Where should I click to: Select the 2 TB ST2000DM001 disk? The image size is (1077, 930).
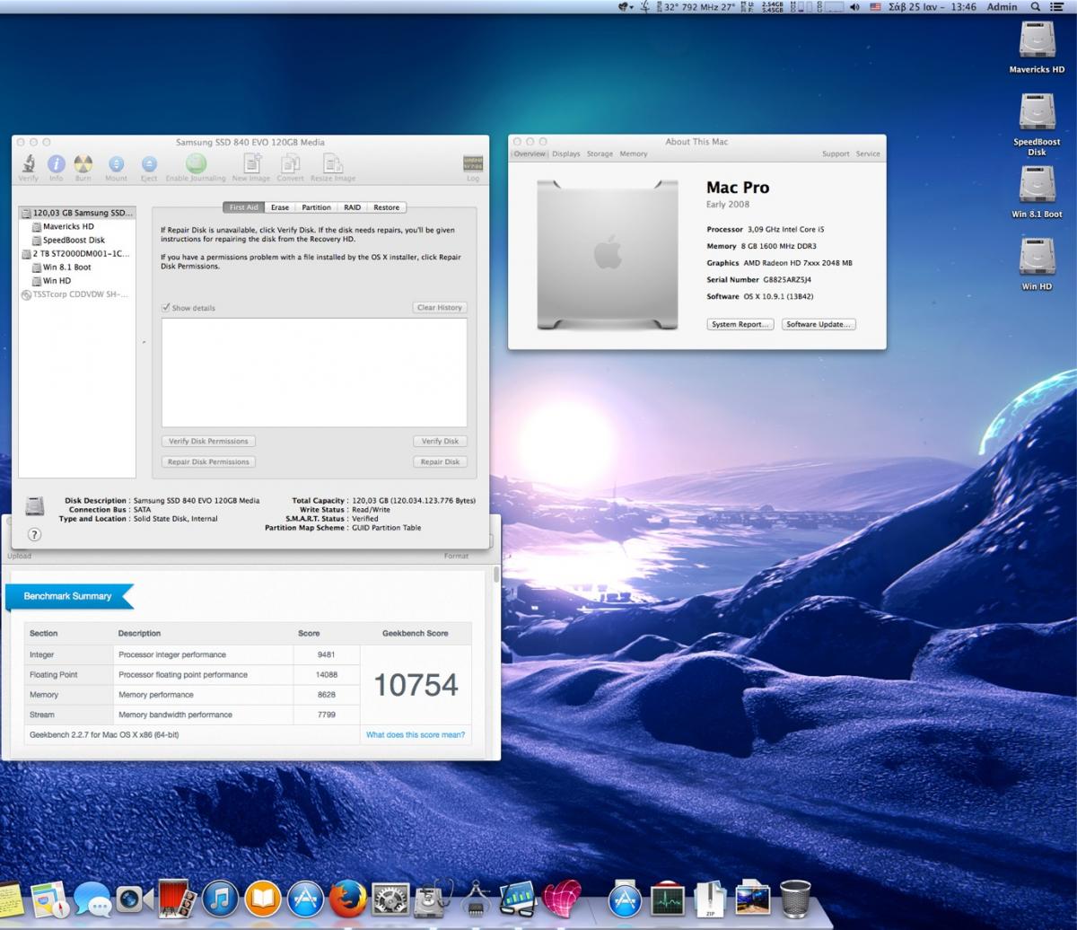(x=77, y=253)
